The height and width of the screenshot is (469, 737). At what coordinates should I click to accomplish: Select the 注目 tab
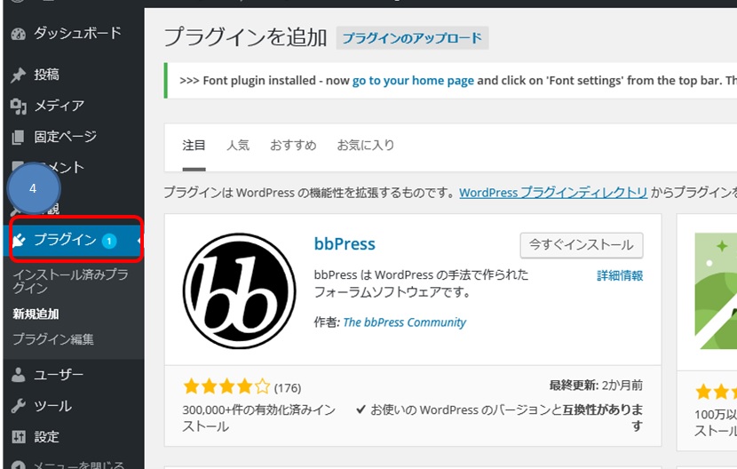(194, 145)
